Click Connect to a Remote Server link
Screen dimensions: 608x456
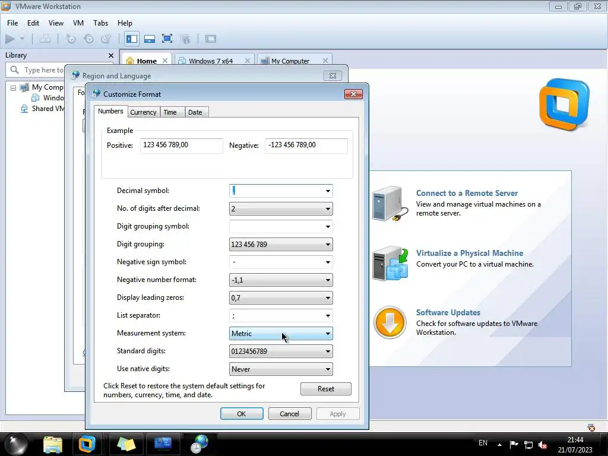pyautogui.click(x=467, y=193)
